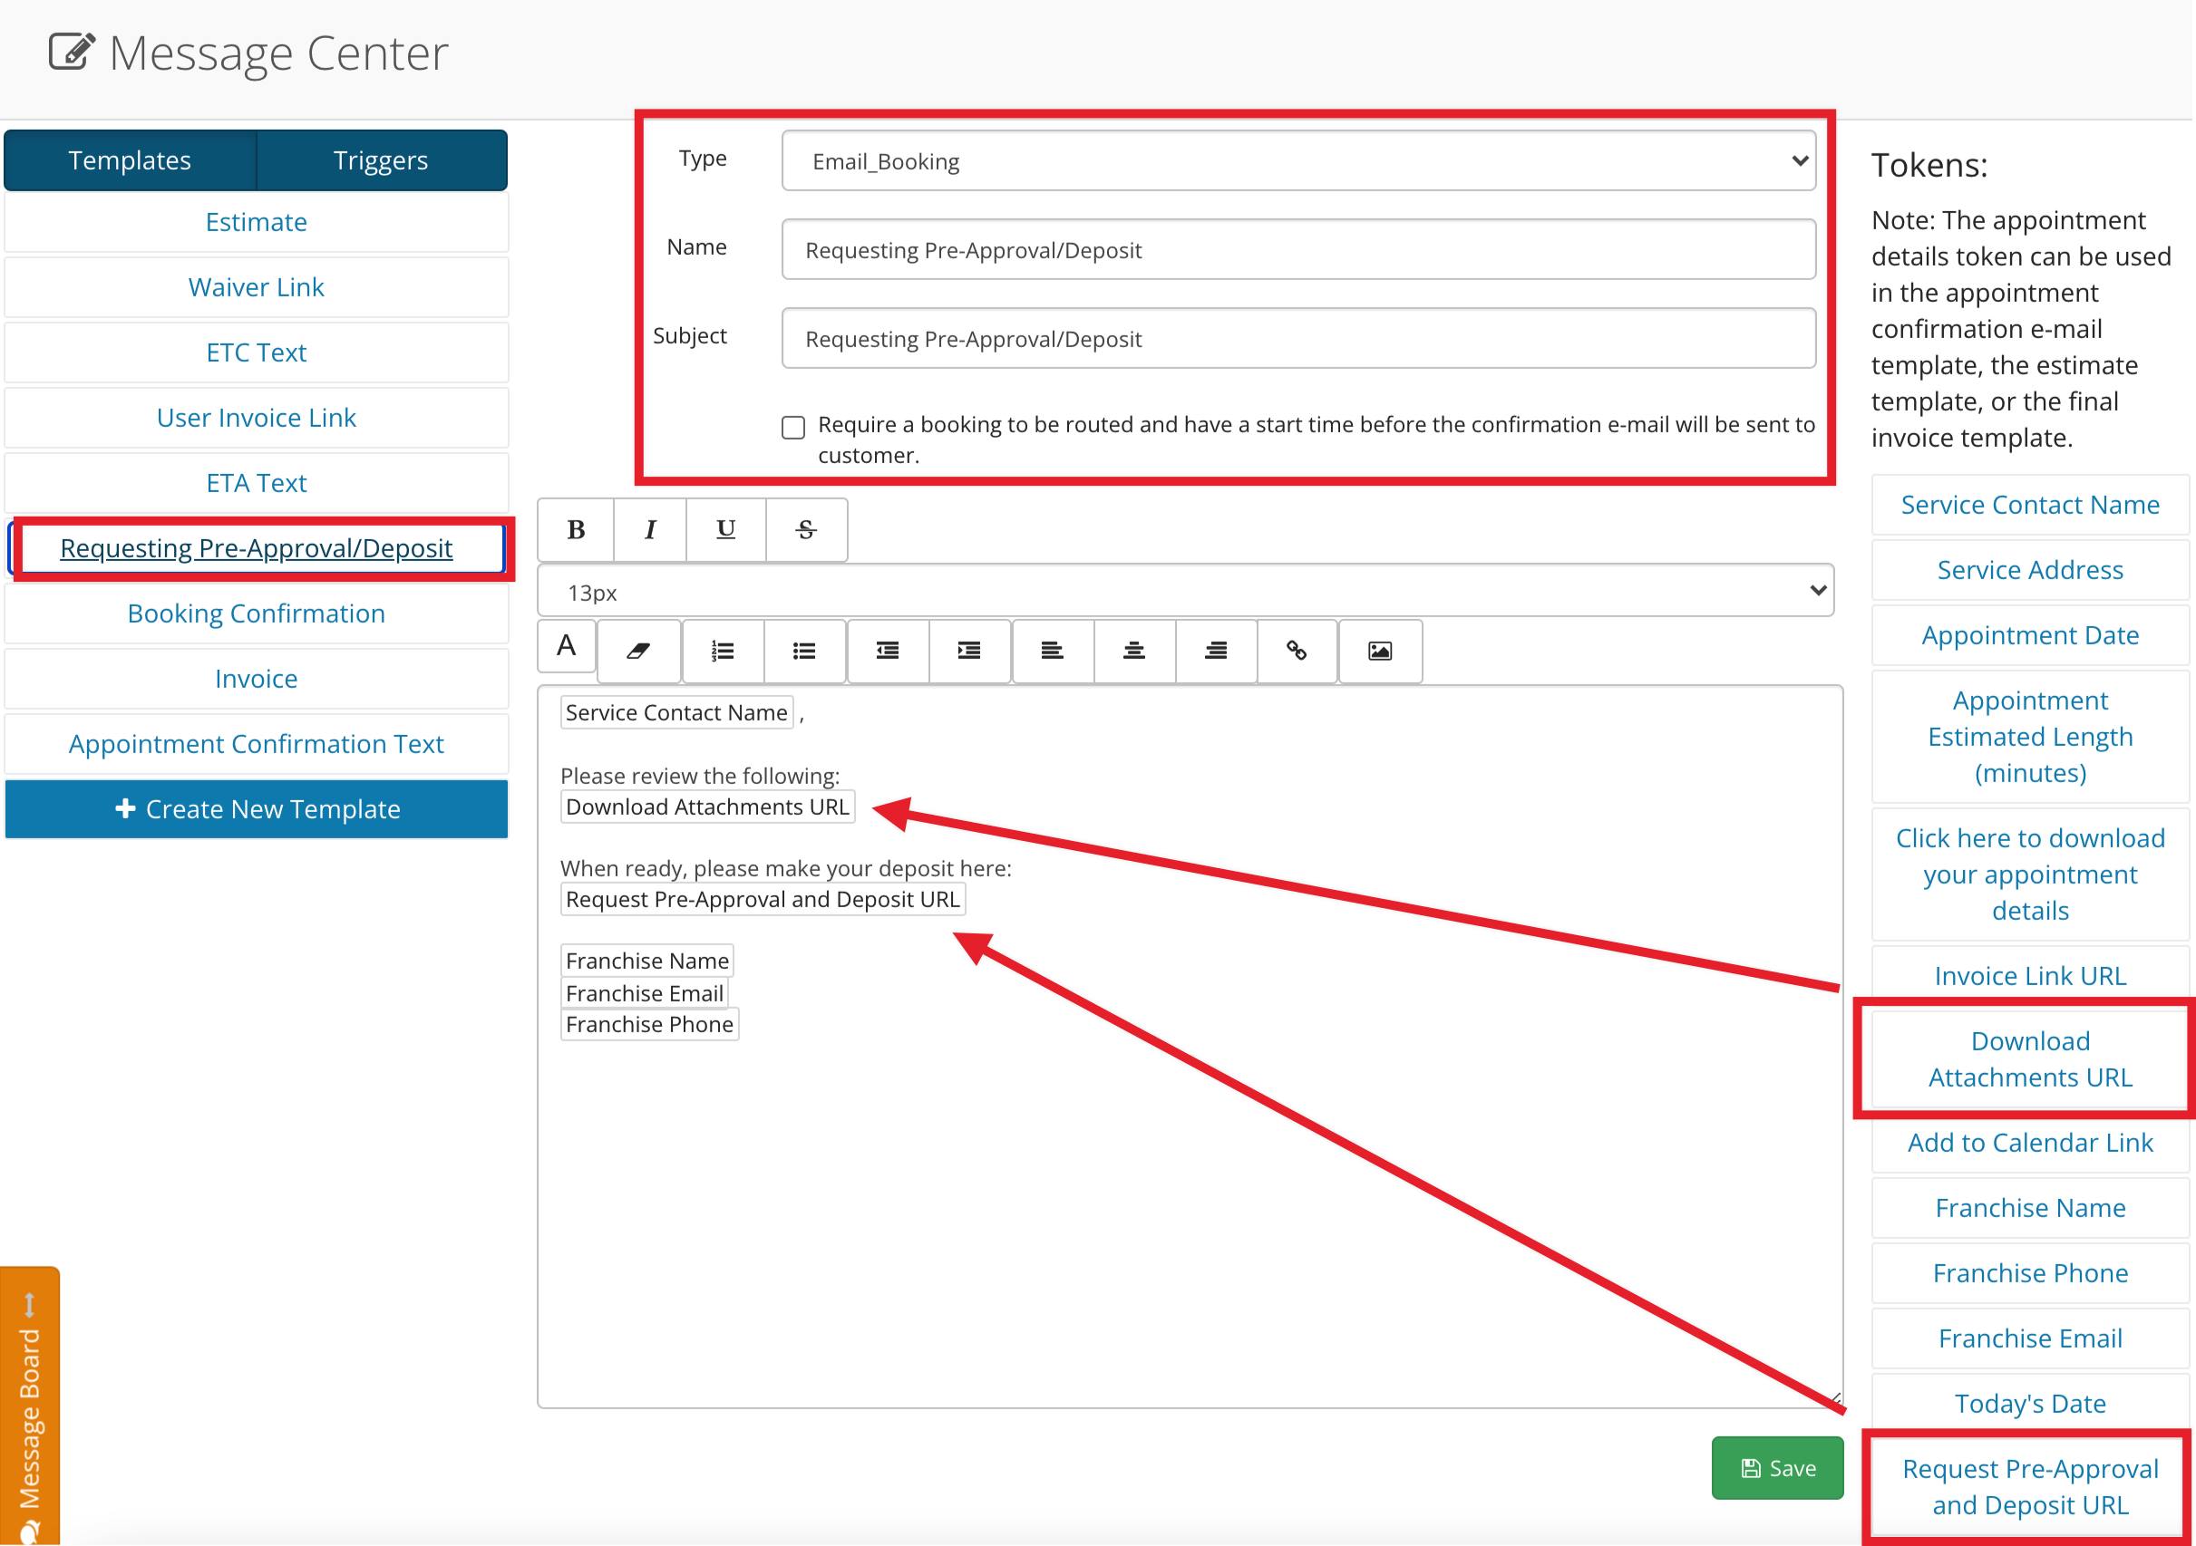The width and height of the screenshot is (2196, 1546).
Task: Open the Type dropdown showing Email_Booking
Action: pyautogui.click(x=1299, y=160)
